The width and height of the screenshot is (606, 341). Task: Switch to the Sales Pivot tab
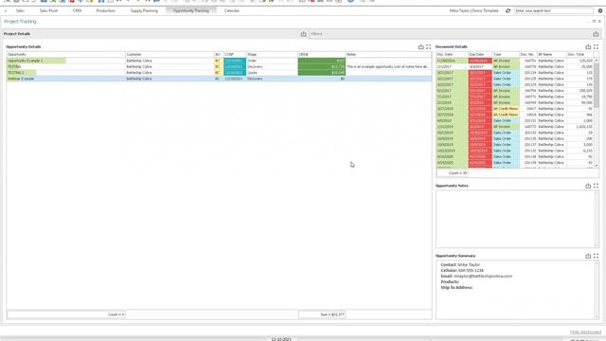(48, 10)
